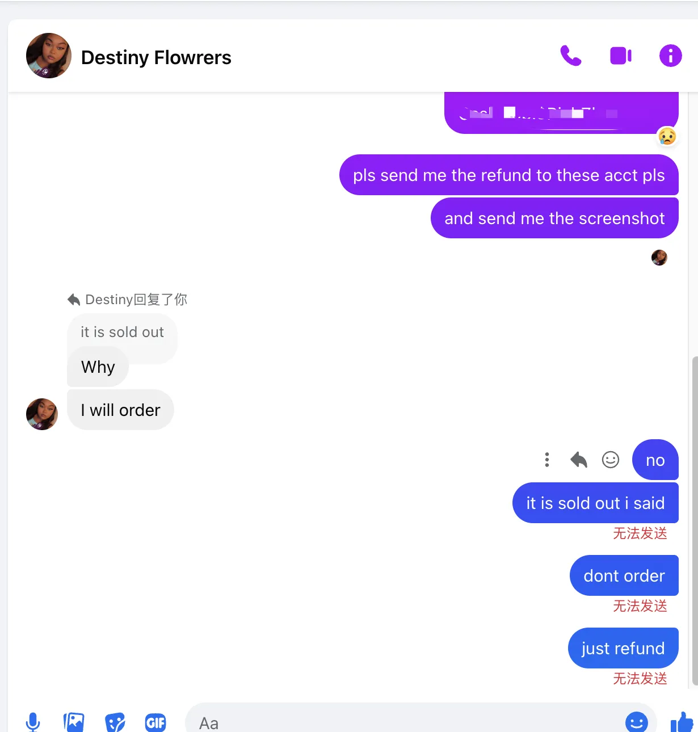
Task: Click the Destiny Flowrers name in header
Action: point(156,57)
